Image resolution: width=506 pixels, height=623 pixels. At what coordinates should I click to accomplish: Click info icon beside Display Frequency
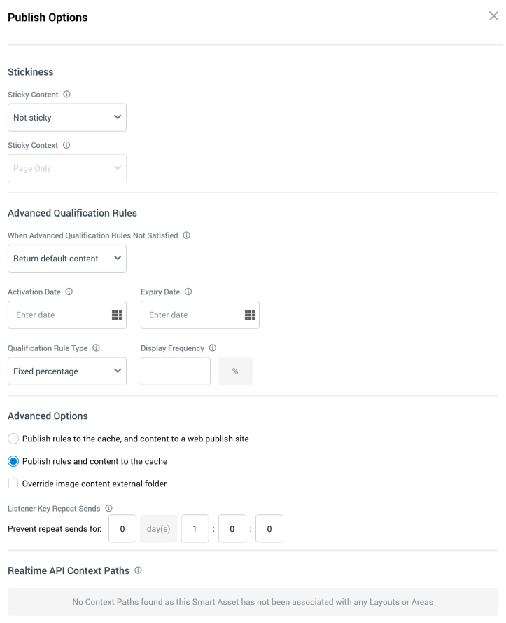[213, 348]
